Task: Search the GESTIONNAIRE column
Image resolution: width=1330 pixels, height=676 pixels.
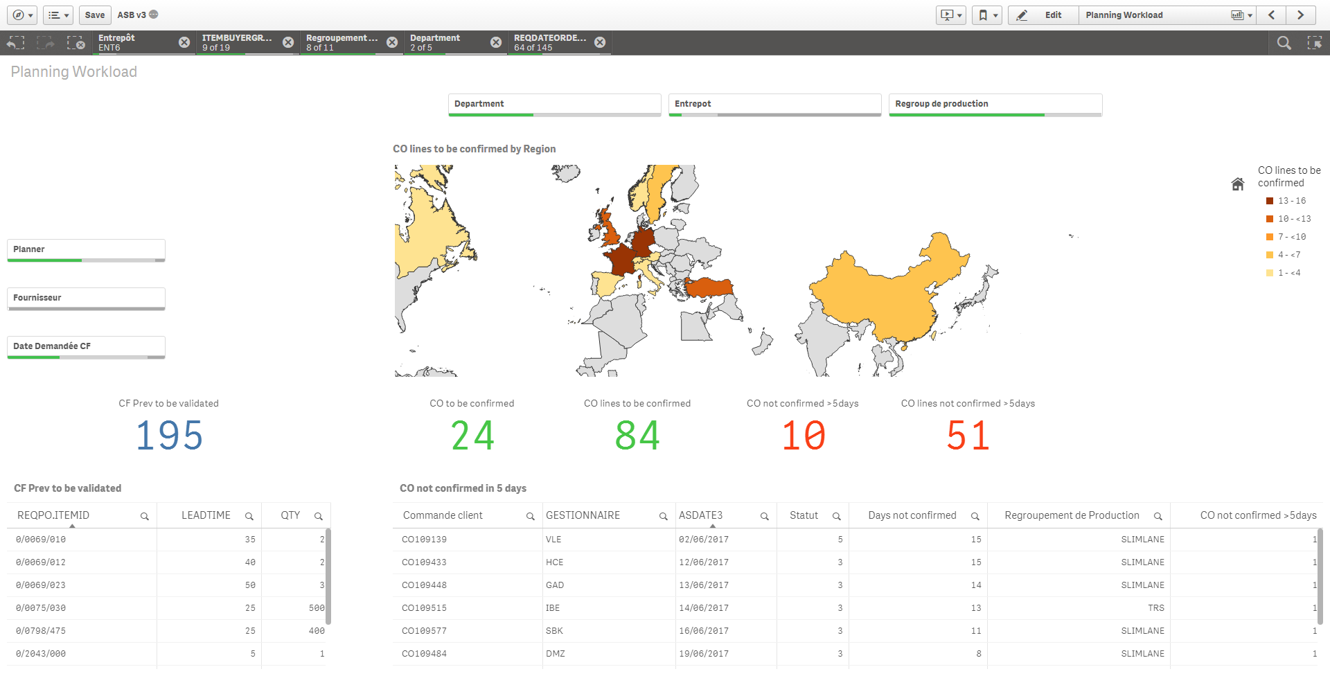Action: coord(662,515)
